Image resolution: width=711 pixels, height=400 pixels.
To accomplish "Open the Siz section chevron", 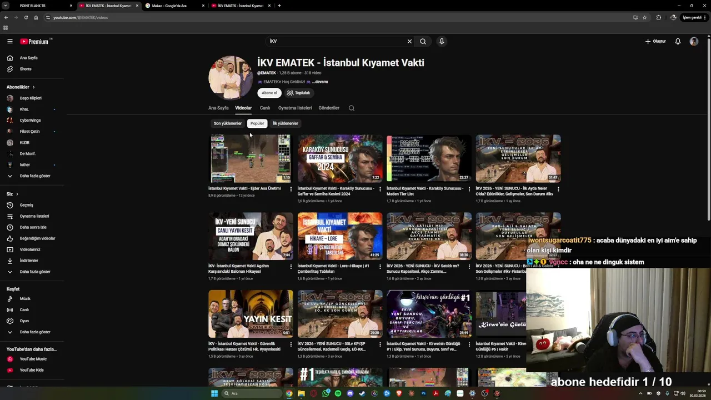I will [x=17, y=194].
